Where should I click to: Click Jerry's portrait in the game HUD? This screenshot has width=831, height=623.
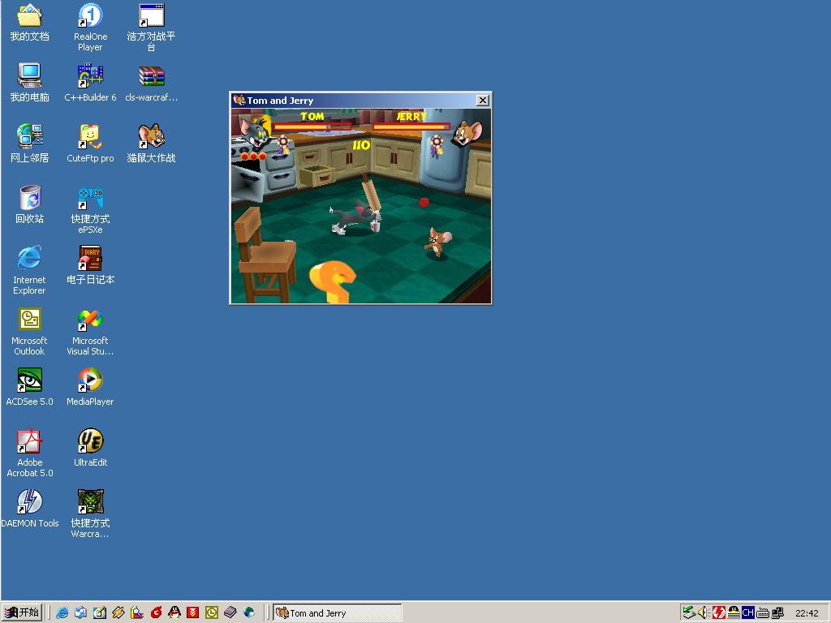click(x=467, y=132)
